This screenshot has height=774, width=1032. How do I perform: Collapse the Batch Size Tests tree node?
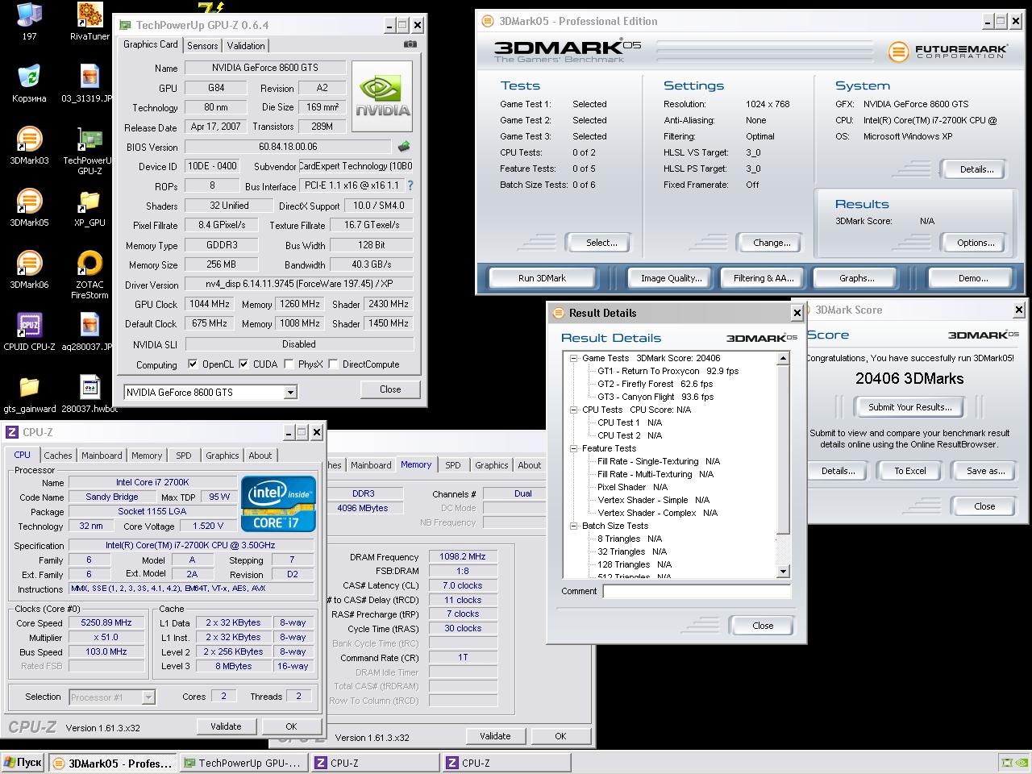(x=574, y=526)
